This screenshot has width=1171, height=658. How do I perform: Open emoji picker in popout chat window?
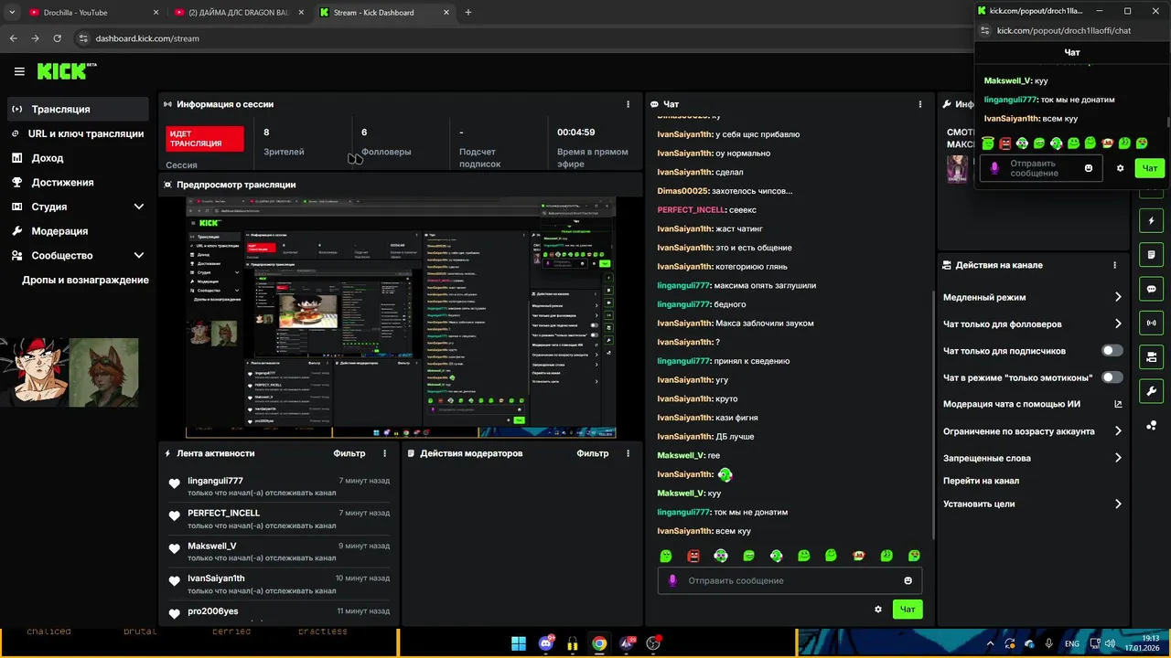[x=1089, y=168]
